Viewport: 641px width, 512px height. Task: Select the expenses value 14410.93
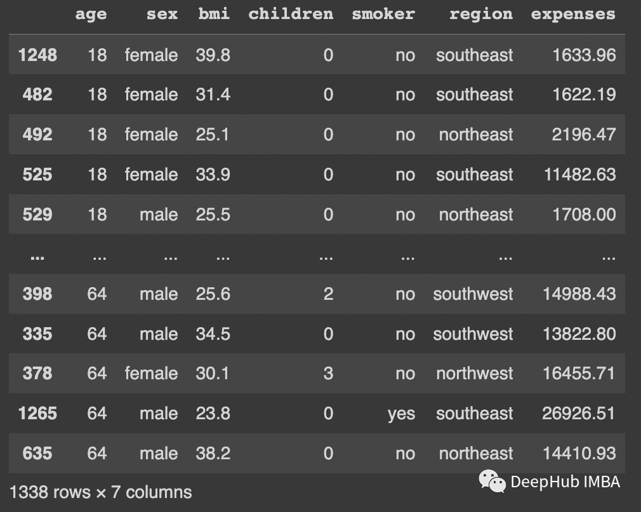tap(579, 454)
